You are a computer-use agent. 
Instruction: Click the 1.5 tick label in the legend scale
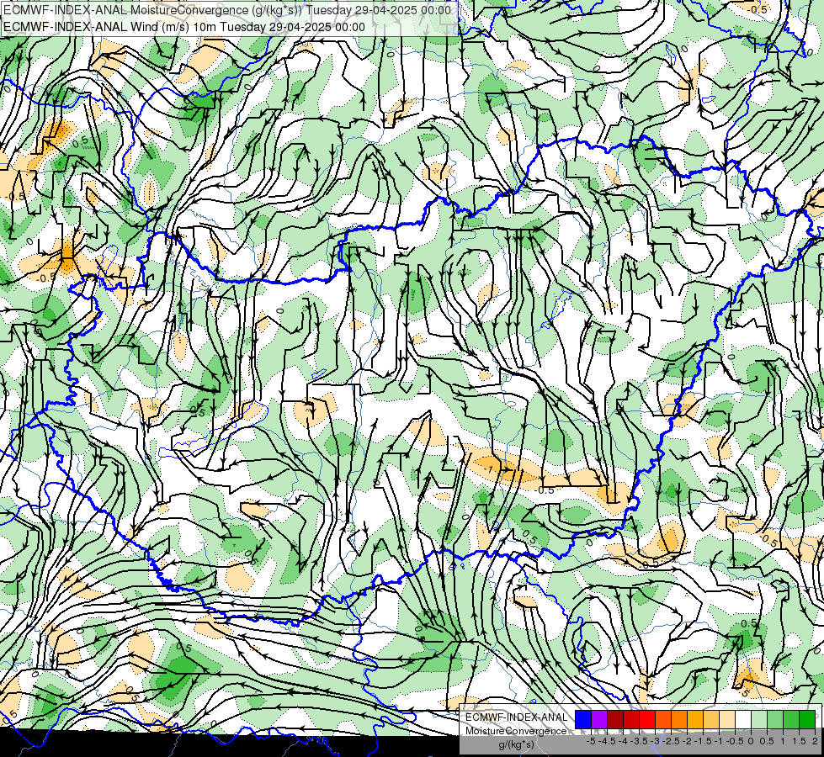(798, 741)
